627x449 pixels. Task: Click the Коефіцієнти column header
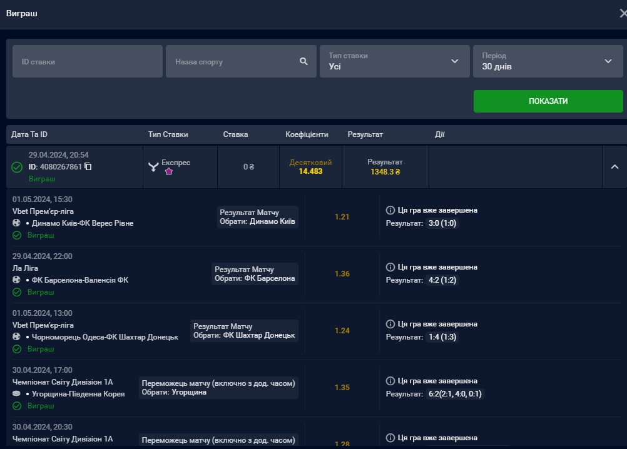[307, 134]
